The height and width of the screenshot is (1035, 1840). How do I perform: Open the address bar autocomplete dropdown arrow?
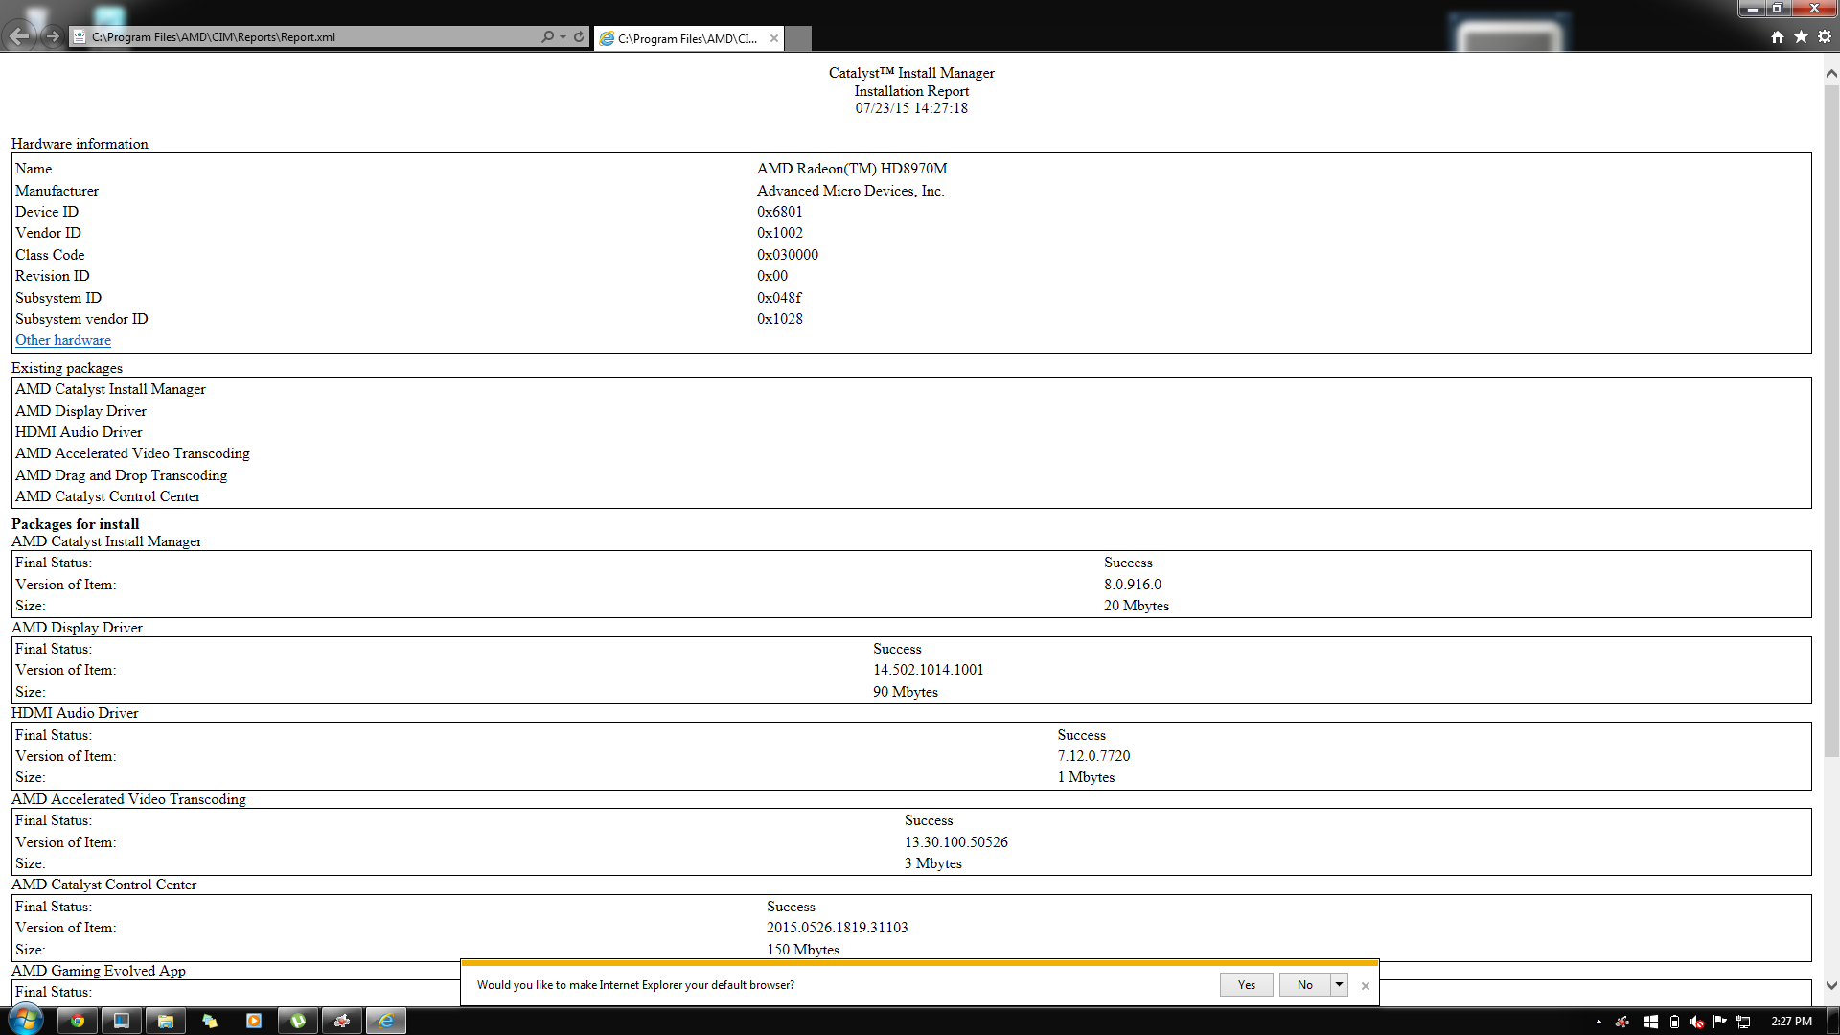point(563,36)
